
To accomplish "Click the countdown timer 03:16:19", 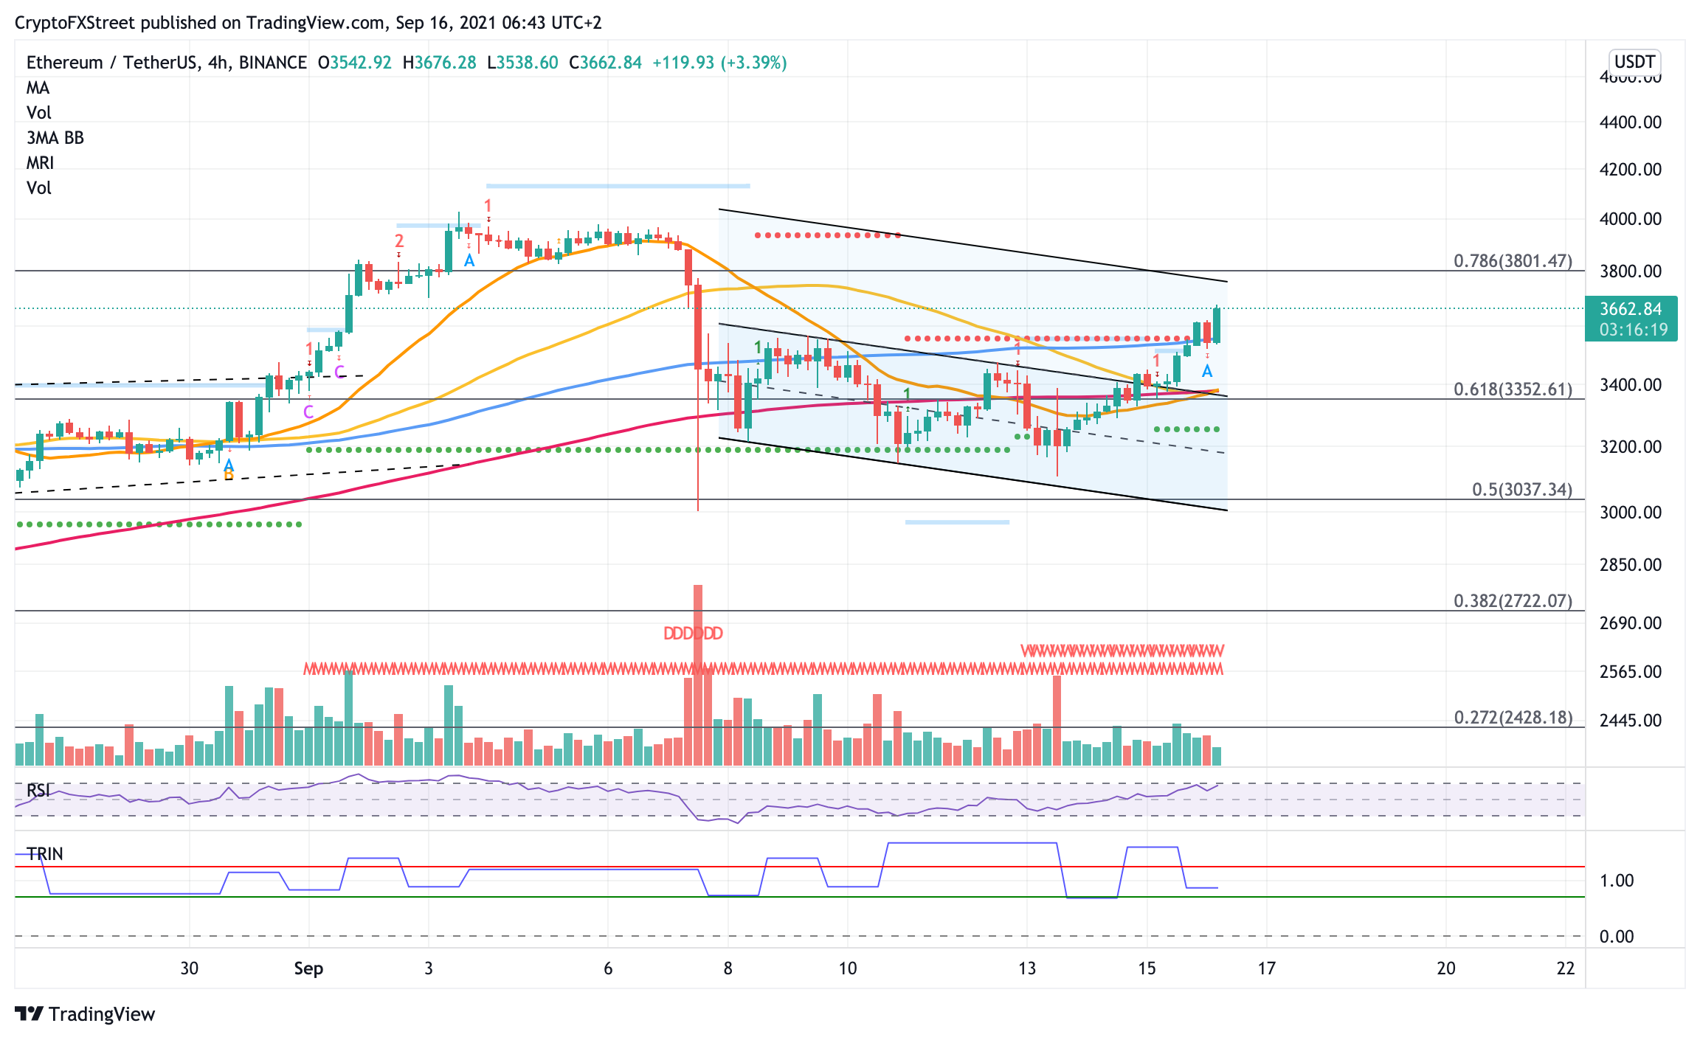I will (1634, 330).
